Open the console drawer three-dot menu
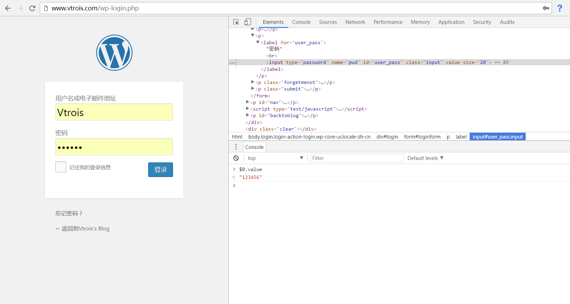The width and height of the screenshot is (570, 304). pos(236,147)
